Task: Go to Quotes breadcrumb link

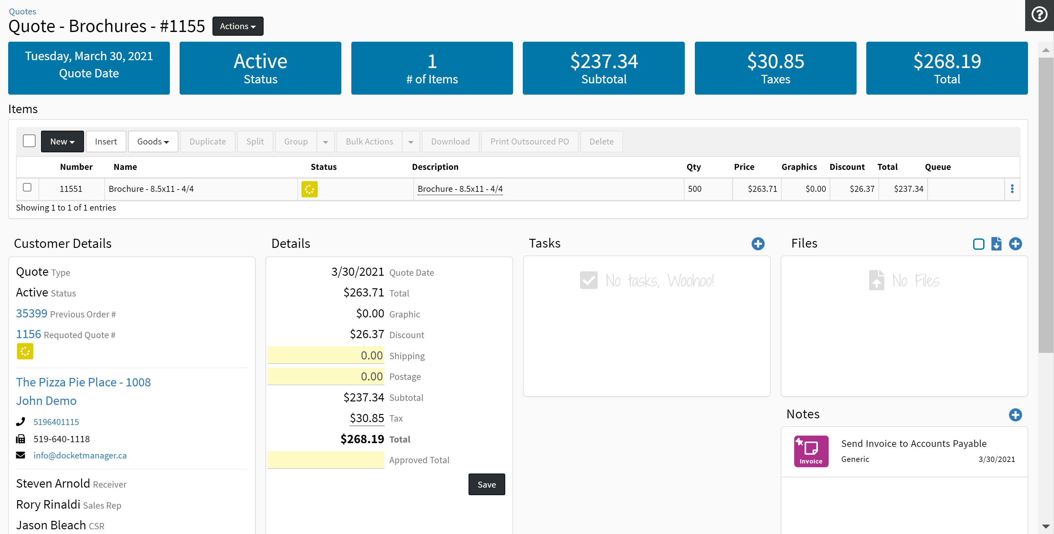Action: point(23,12)
